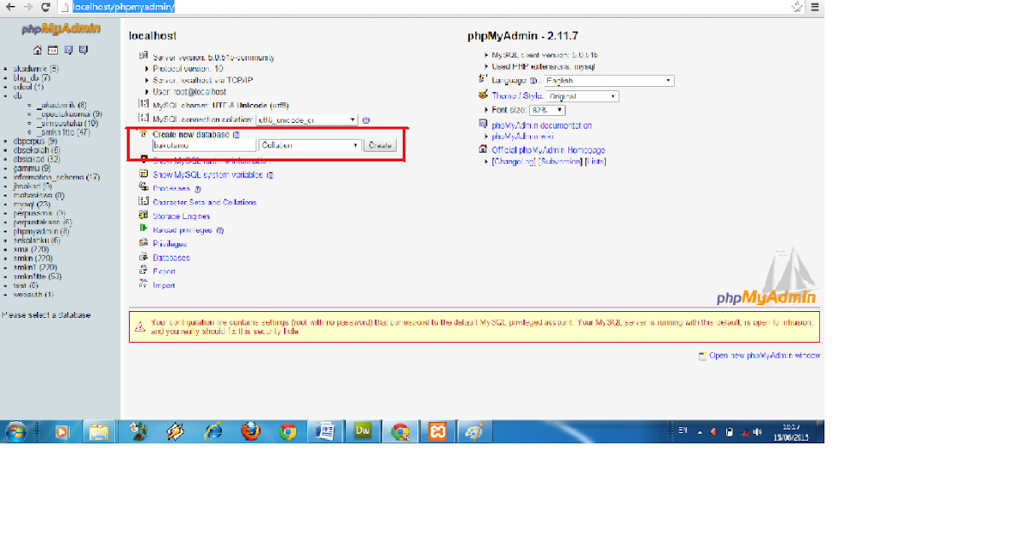Click the Official Homepage house icon

[484, 149]
